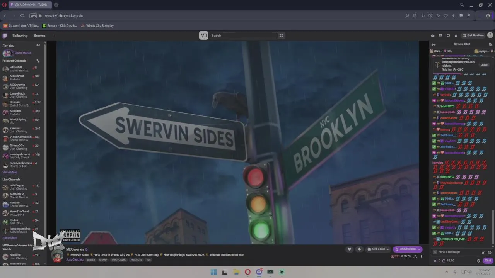Click the search magnifier button beside the search field
The width and height of the screenshot is (495, 278).
pos(282,36)
